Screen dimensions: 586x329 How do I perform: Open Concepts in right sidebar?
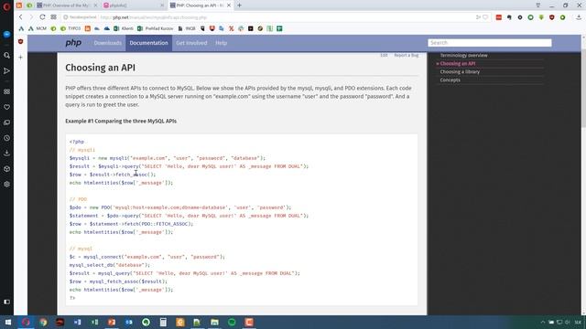click(450, 80)
